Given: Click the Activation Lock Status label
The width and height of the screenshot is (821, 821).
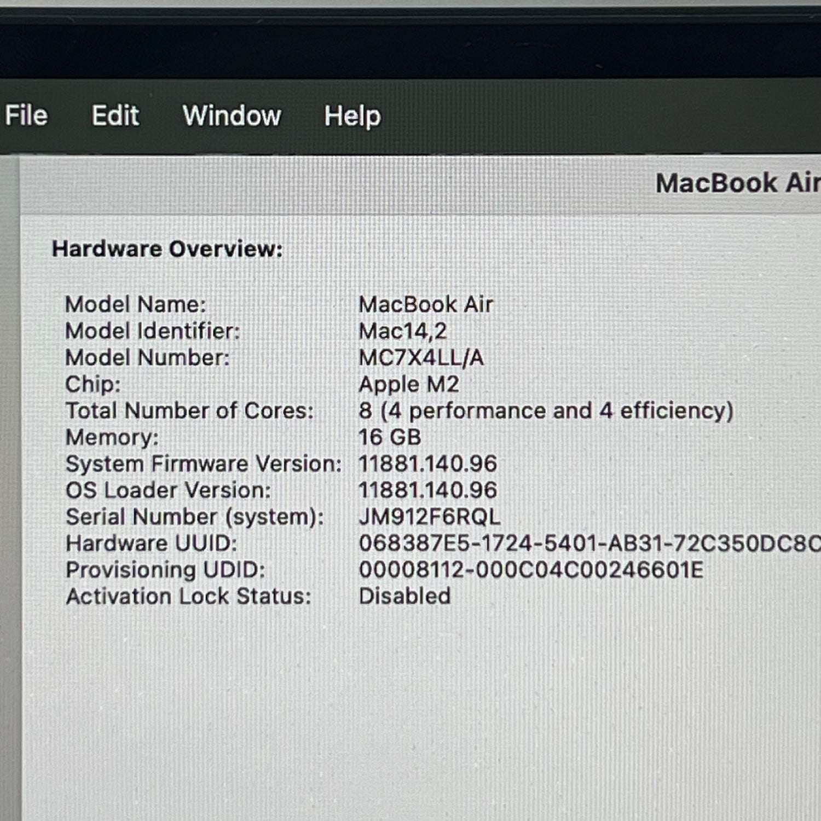Looking at the screenshot, I should tap(189, 596).
